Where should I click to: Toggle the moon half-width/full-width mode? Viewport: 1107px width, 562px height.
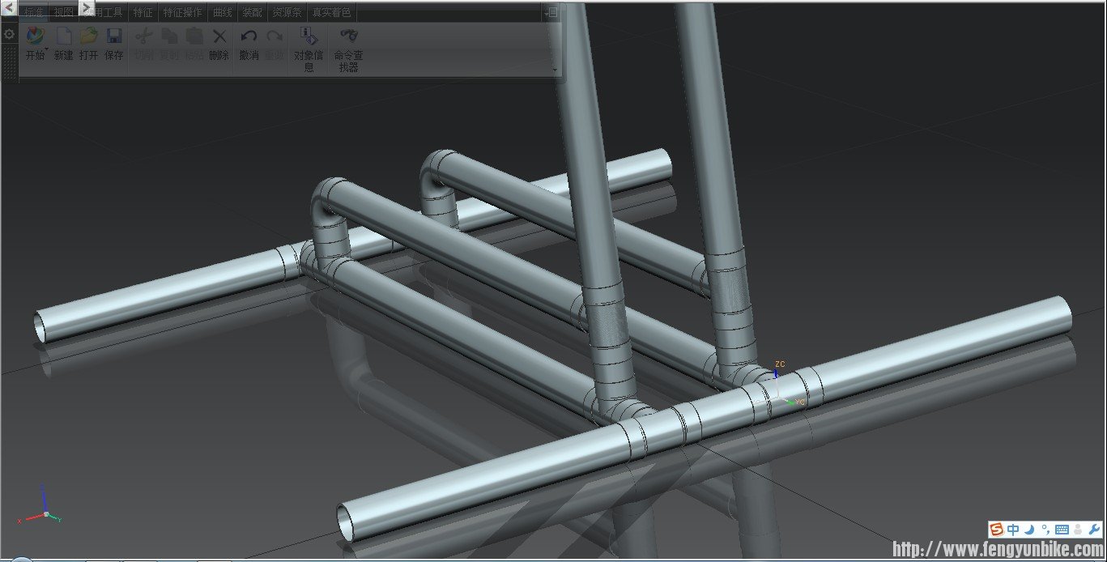[1029, 530]
